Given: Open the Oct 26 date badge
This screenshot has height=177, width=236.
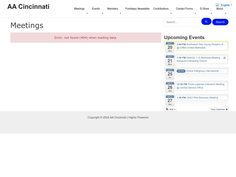Looking at the screenshot, I should click(x=170, y=87).
